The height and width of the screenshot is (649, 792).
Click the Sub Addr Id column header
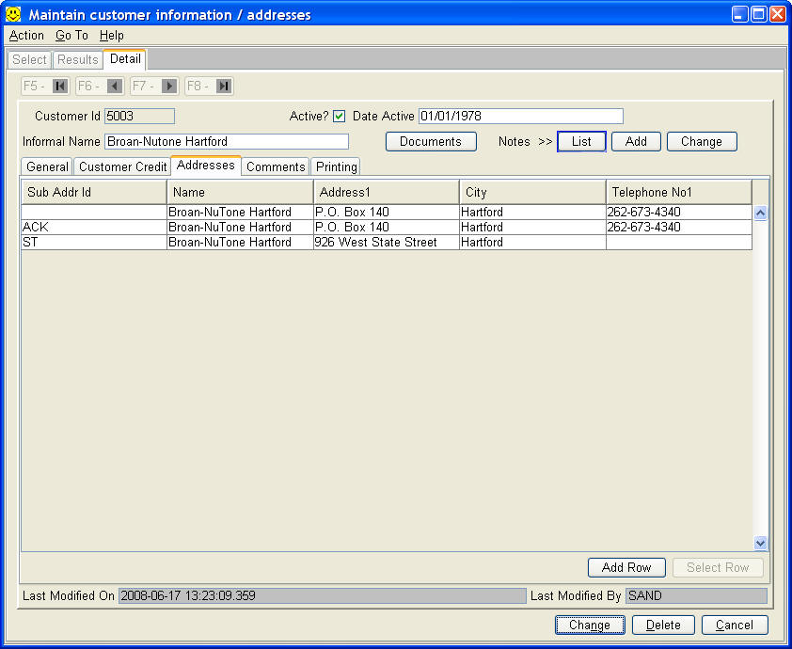pos(94,192)
